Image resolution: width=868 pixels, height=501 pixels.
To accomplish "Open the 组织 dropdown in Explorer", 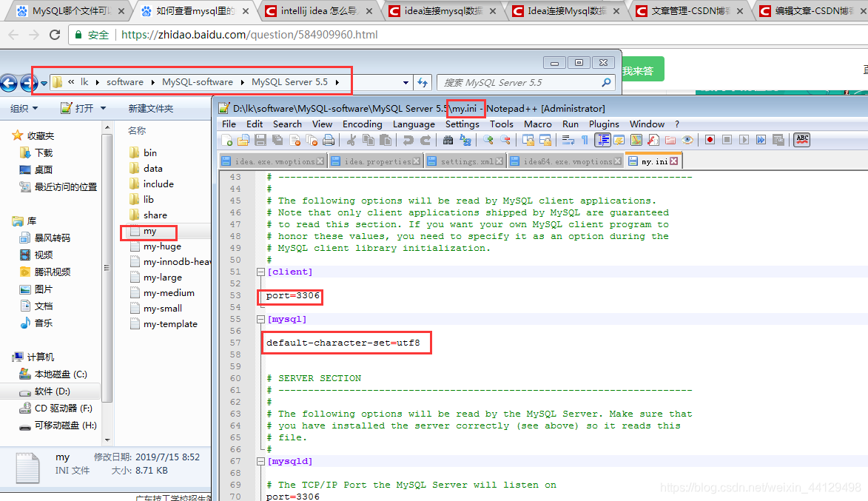I will [24, 109].
